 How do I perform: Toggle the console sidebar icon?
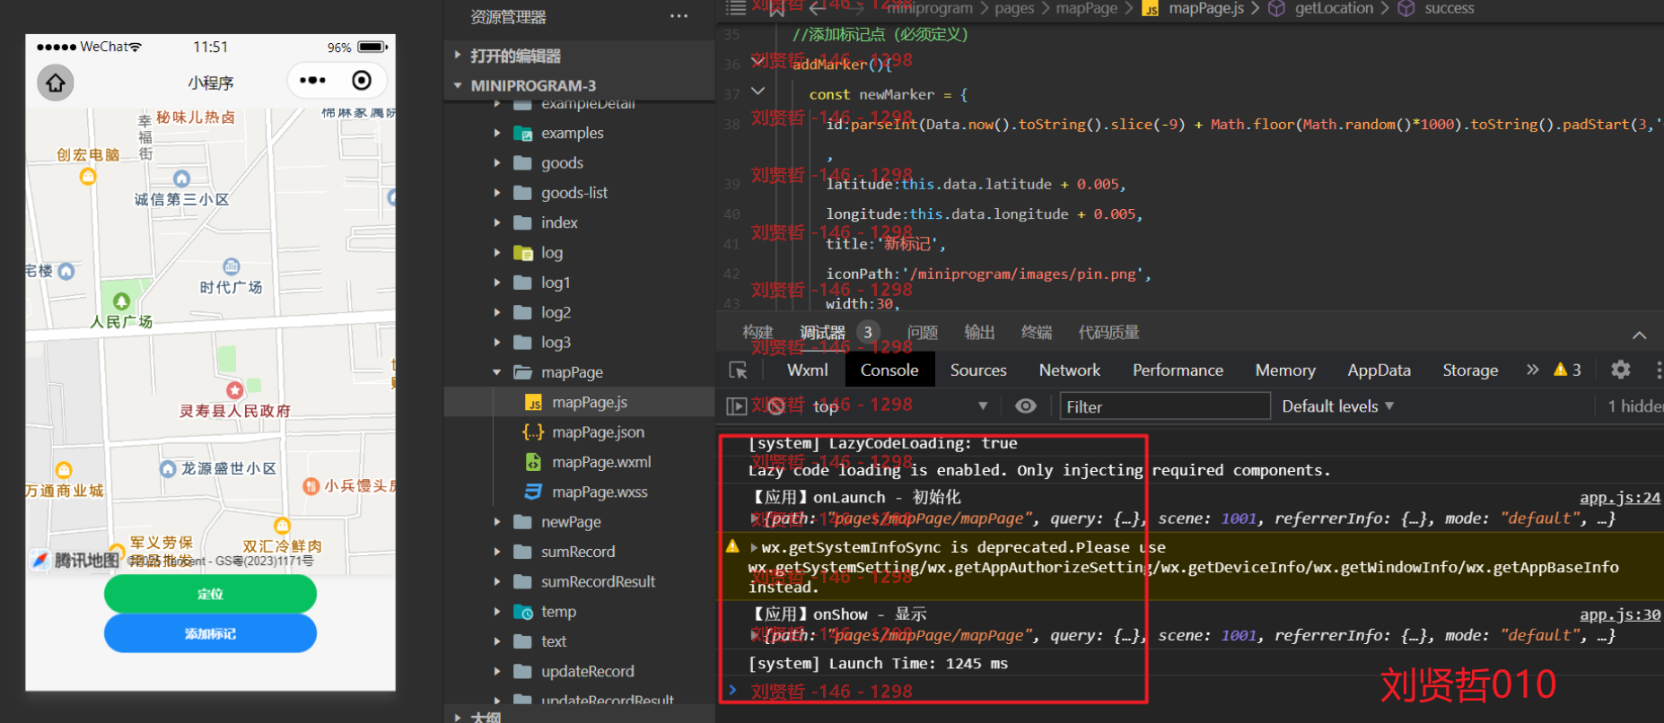tap(736, 406)
